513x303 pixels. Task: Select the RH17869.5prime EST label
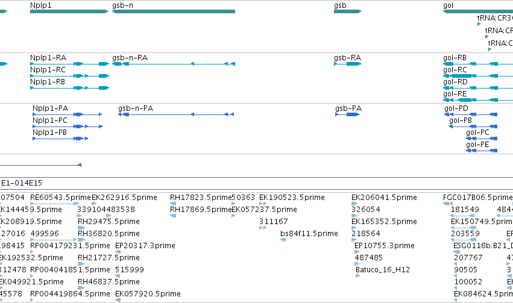click(x=201, y=210)
